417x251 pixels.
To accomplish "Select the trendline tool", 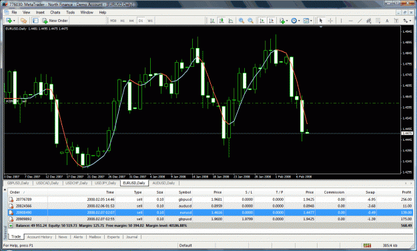I will click(360, 21).
